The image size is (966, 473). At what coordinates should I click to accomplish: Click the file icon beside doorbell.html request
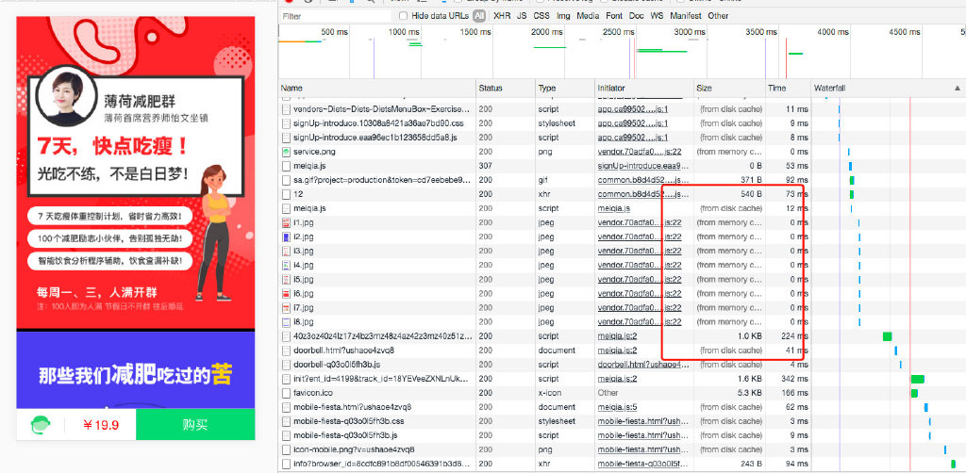(286, 350)
